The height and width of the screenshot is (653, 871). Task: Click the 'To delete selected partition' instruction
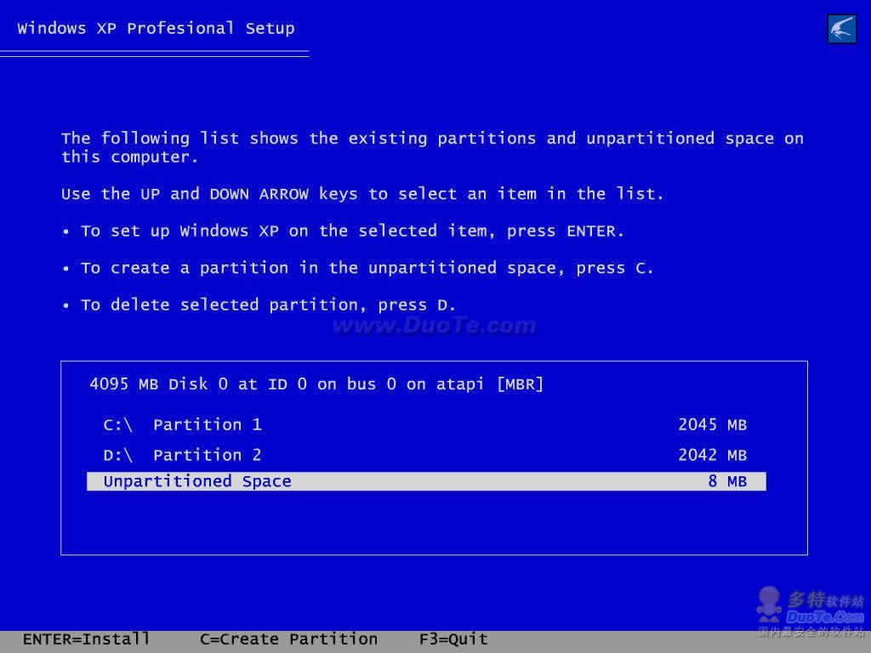[x=268, y=305]
